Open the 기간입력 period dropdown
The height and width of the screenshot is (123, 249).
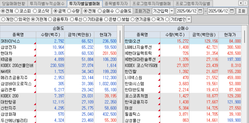pos(172,11)
